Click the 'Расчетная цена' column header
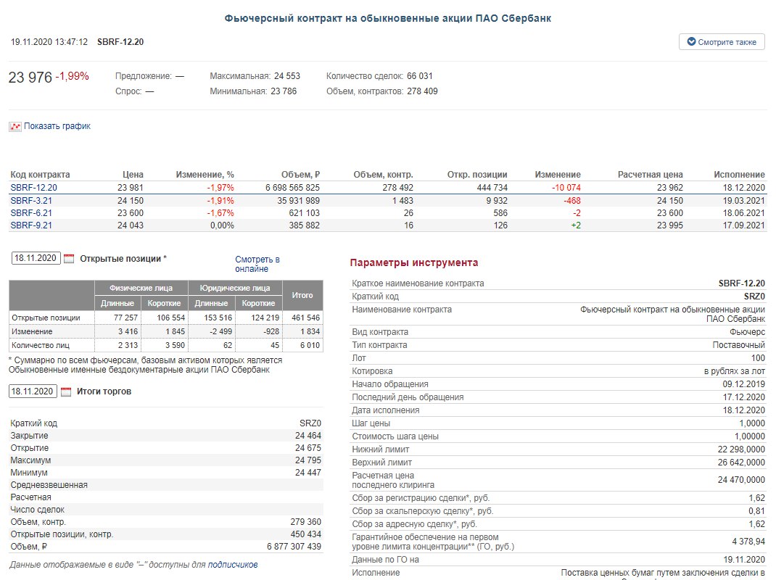This screenshot has height=580, width=776. click(651, 174)
